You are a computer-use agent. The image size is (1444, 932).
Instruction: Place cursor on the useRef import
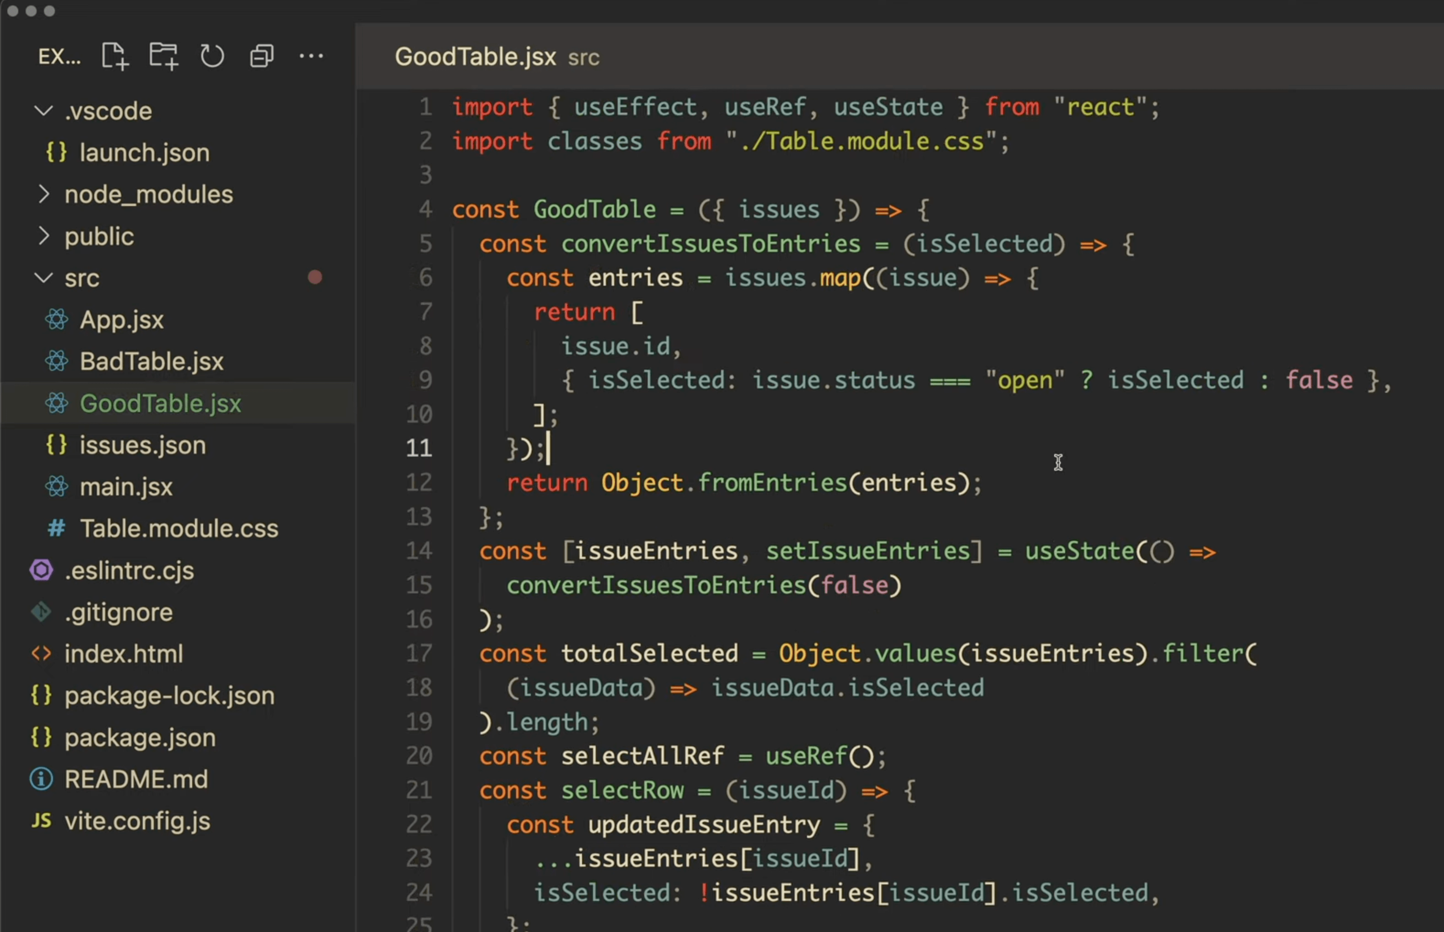[x=765, y=107]
